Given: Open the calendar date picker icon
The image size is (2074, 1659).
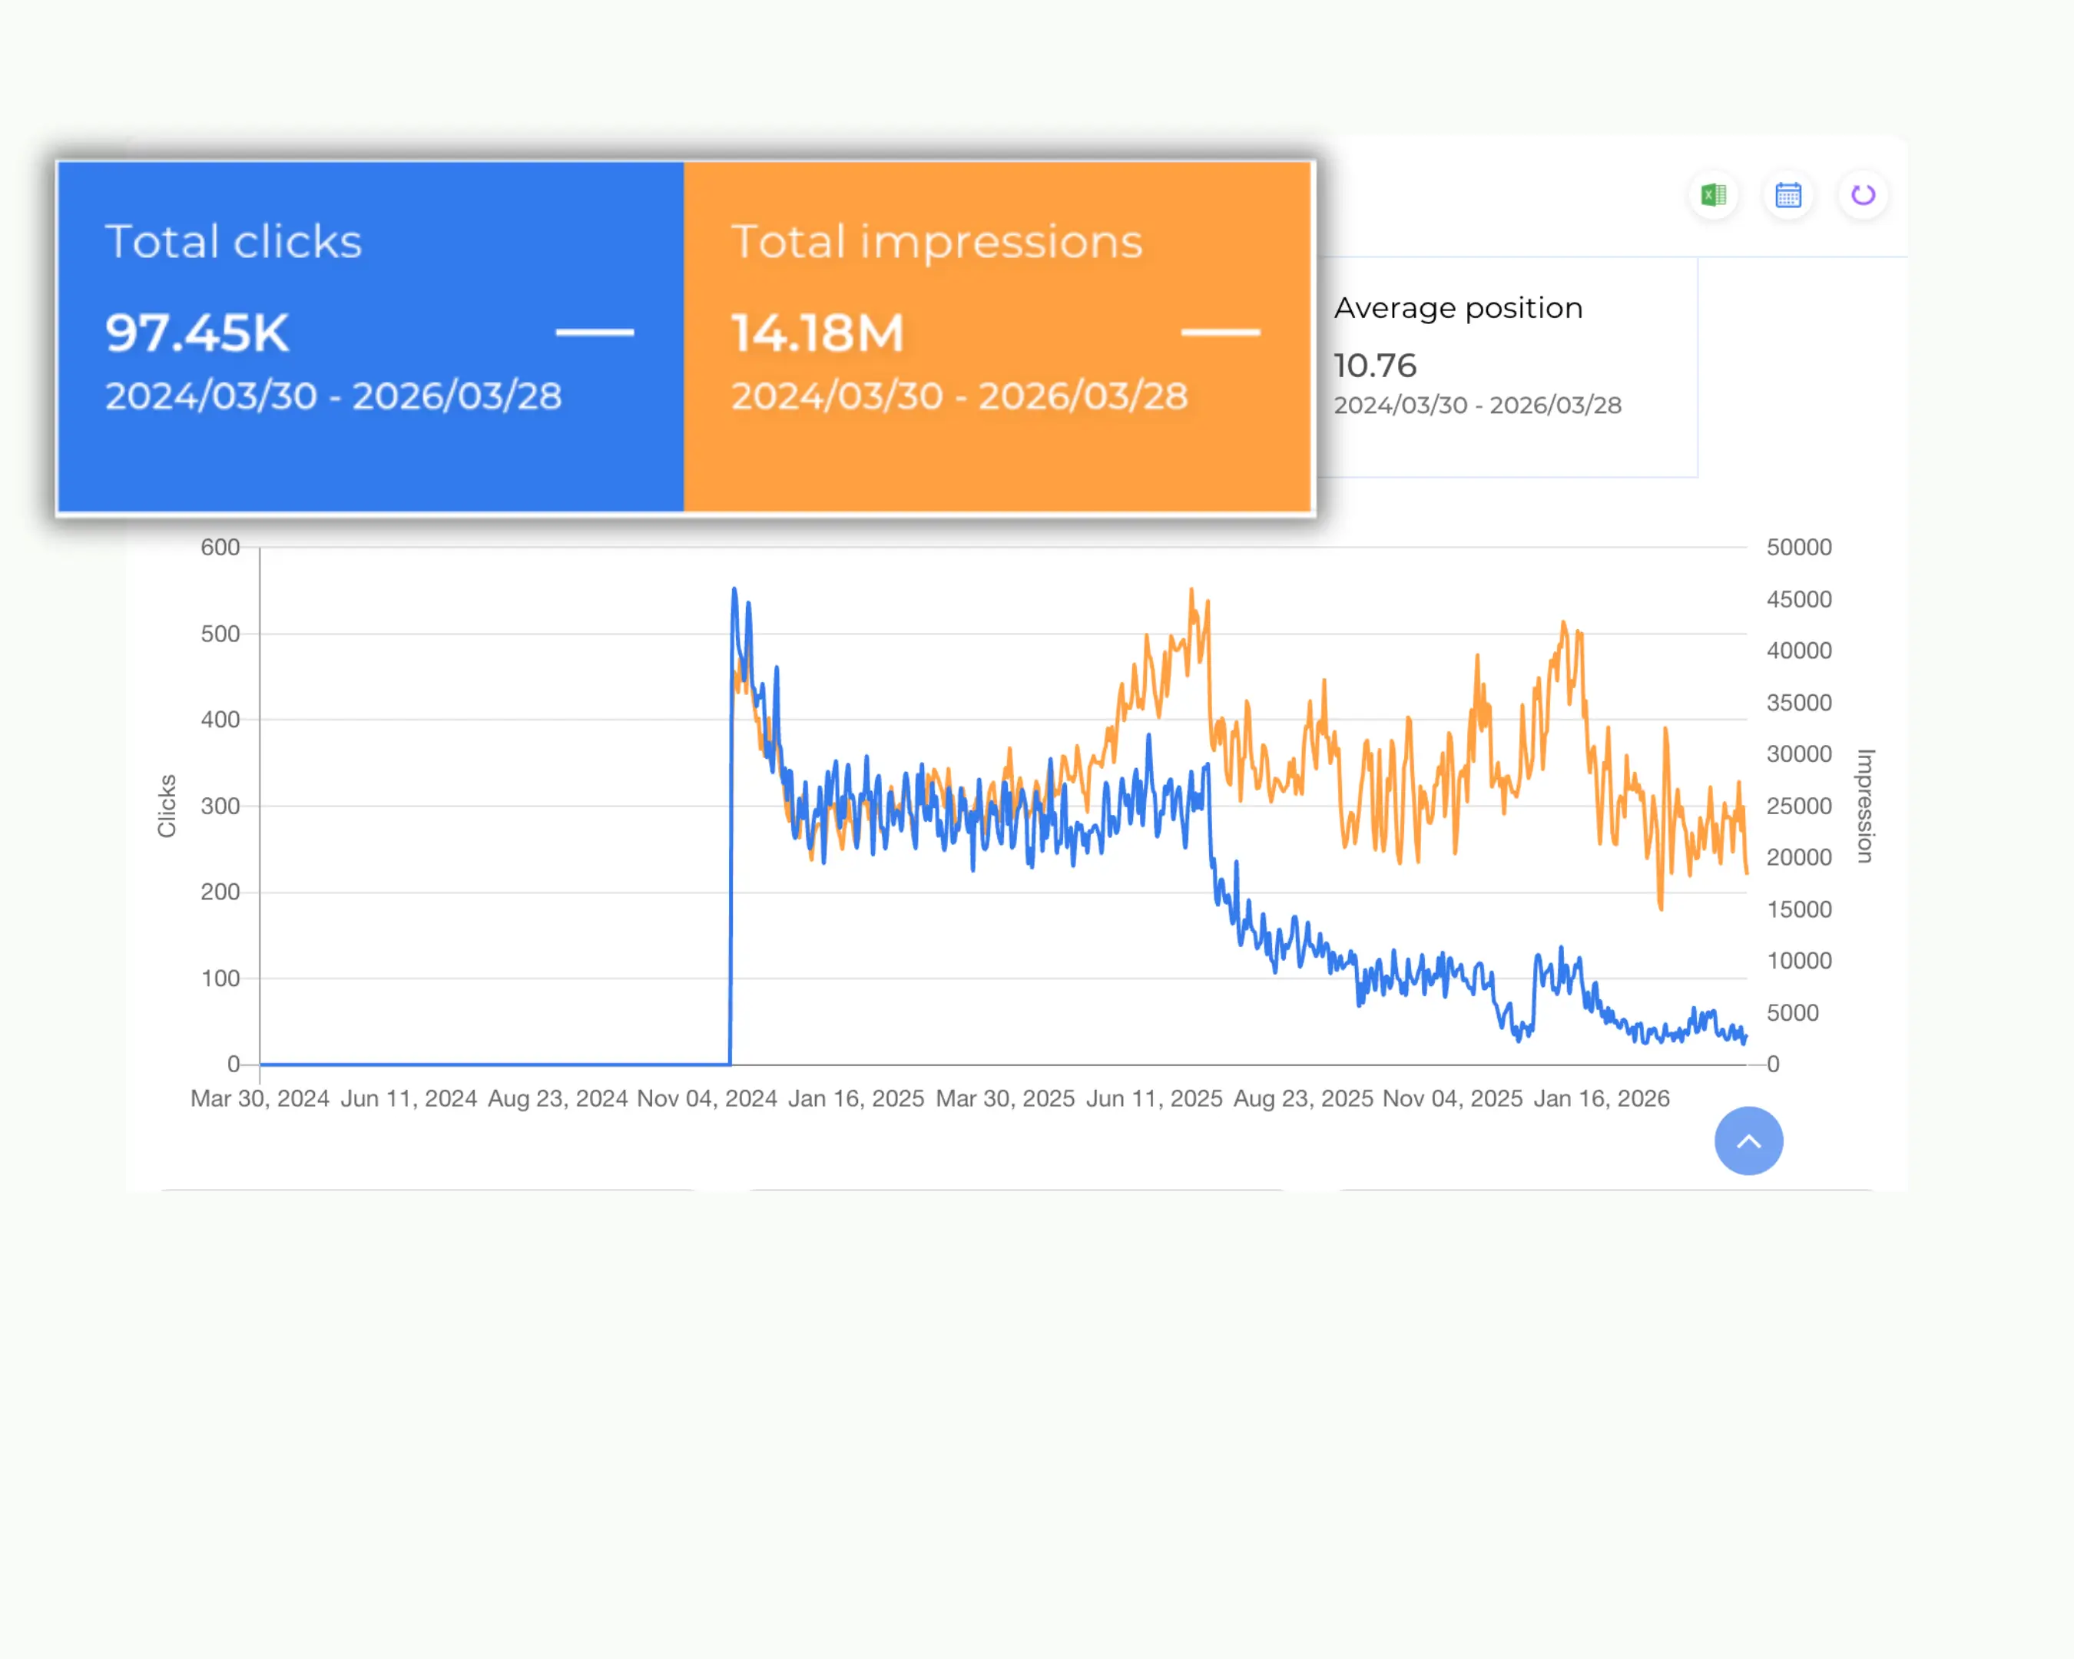Looking at the screenshot, I should [x=1787, y=195].
